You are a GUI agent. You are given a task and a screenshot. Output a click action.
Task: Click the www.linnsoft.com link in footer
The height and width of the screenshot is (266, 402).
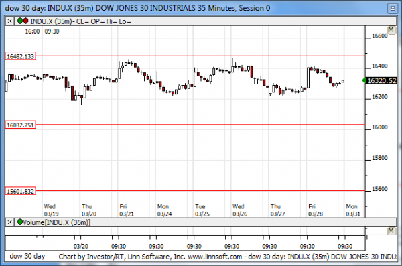[215, 257]
